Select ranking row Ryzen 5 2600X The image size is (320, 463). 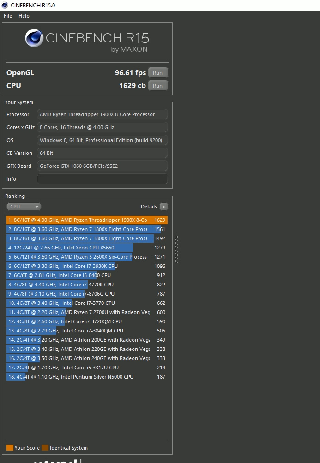coord(87,257)
